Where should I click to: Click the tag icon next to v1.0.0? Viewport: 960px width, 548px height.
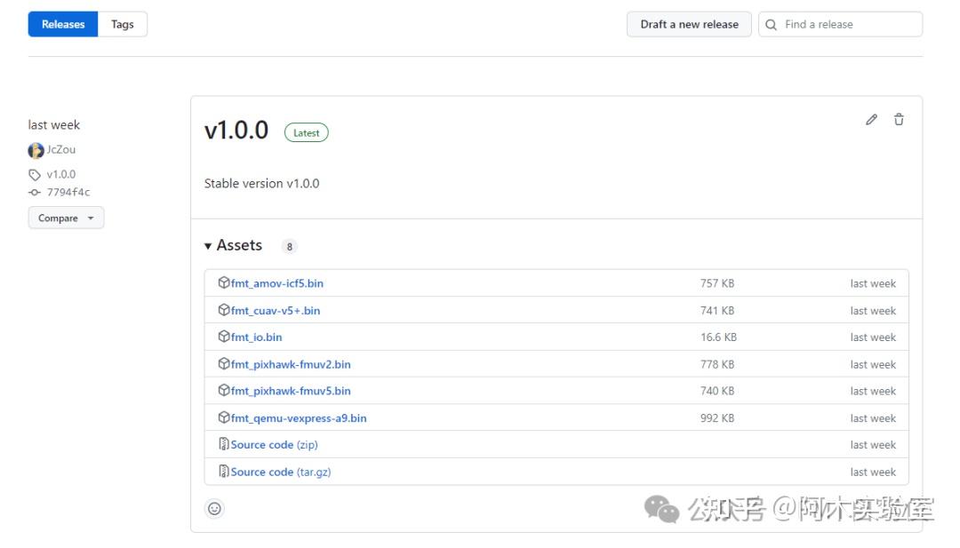(35, 175)
